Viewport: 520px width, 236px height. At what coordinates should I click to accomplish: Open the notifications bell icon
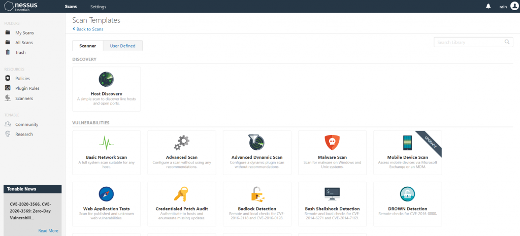click(488, 6)
